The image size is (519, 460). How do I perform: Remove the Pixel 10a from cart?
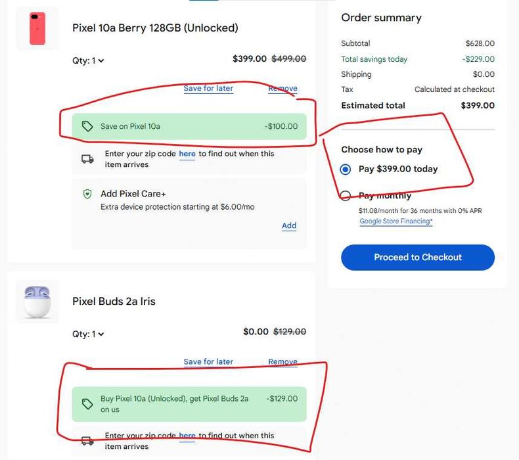pyautogui.click(x=282, y=89)
